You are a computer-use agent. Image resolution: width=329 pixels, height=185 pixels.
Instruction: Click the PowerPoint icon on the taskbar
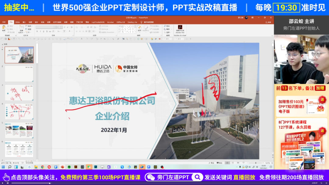pyautogui.click(x=62, y=167)
